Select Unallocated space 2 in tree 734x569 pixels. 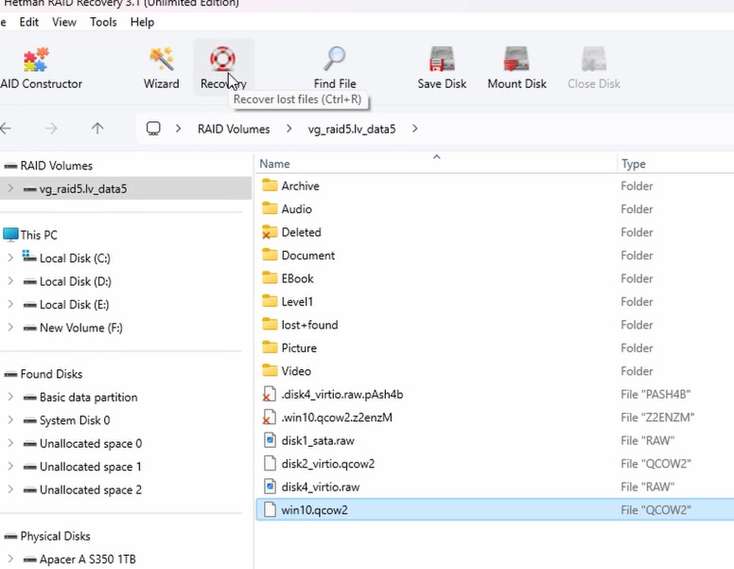[91, 489]
